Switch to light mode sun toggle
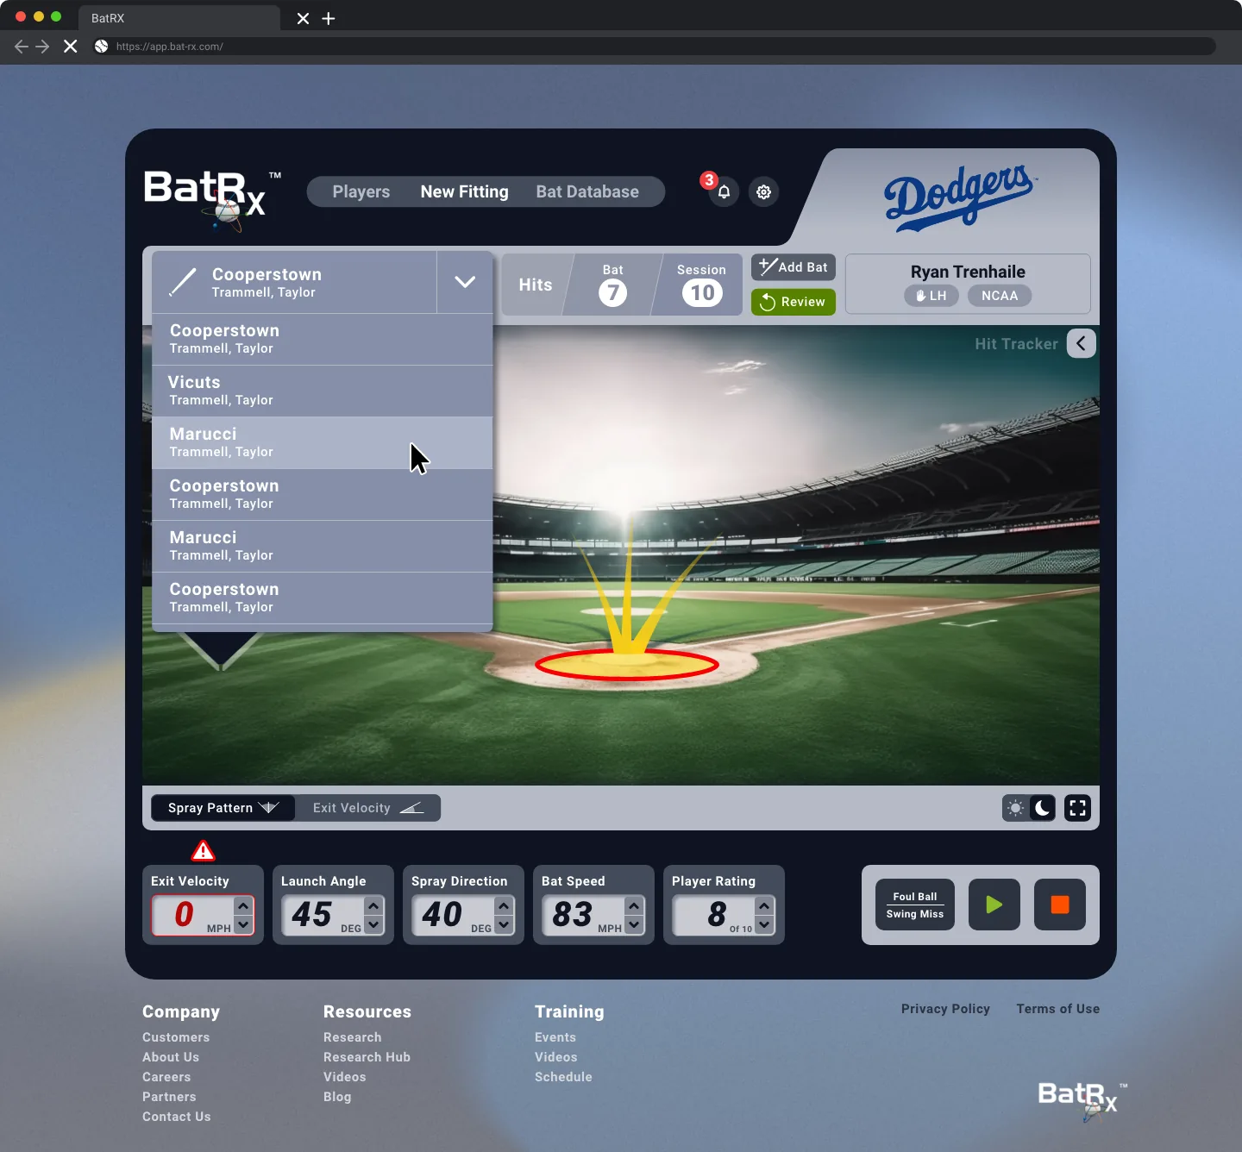The height and width of the screenshot is (1152, 1242). (x=1016, y=808)
